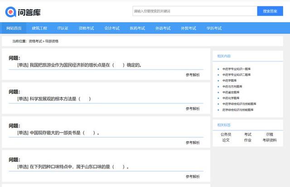Click the 相关标签 panel heading
The width and height of the screenshot is (290, 187).
pos(224,125)
